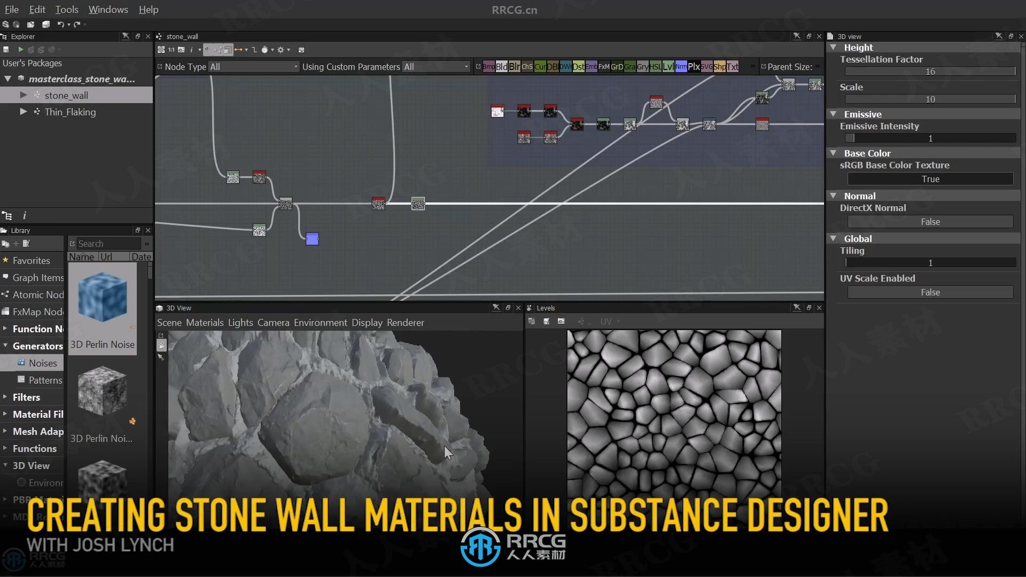This screenshot has height=577, width=1026.
Task: Collapse the Height section in 3D view properties
Action: click(833, 48)
